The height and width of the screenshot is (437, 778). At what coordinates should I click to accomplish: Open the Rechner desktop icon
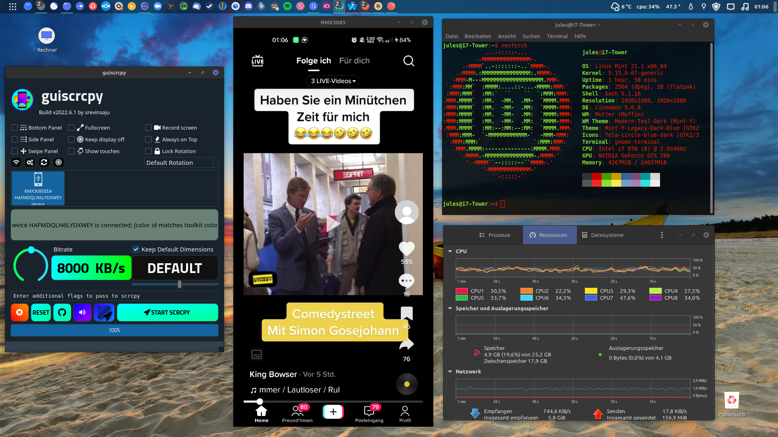tap(47, 40)
